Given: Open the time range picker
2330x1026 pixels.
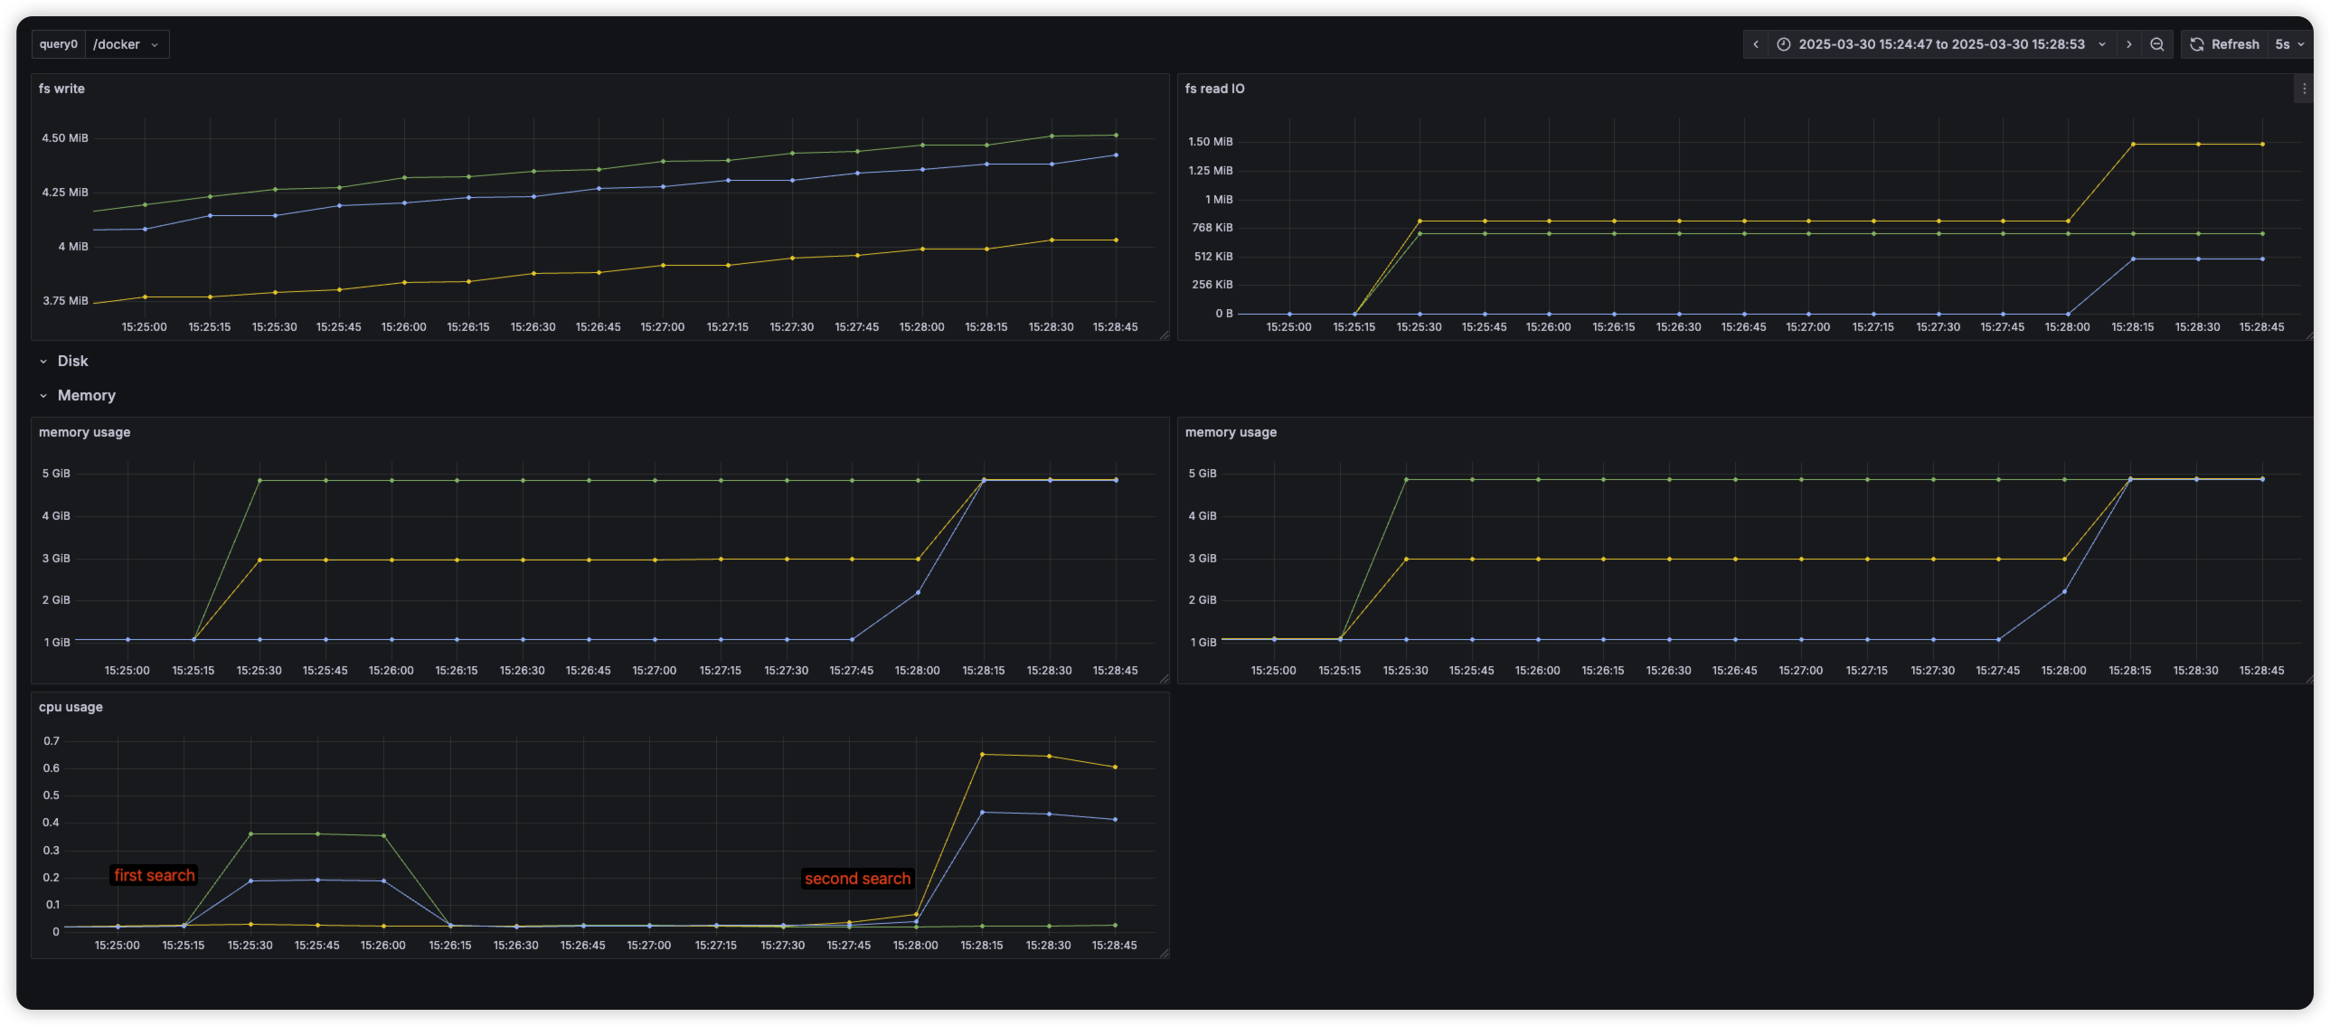Looking at the screenshot, I should [x=1941, y=44].
